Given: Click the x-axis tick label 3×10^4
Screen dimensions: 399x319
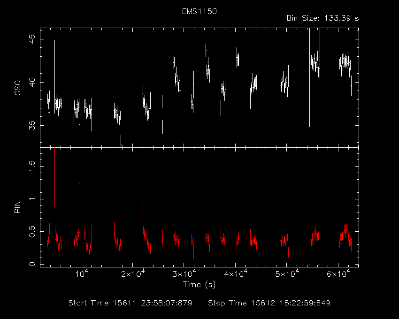Looking at the screenshot, I should 184,273.
